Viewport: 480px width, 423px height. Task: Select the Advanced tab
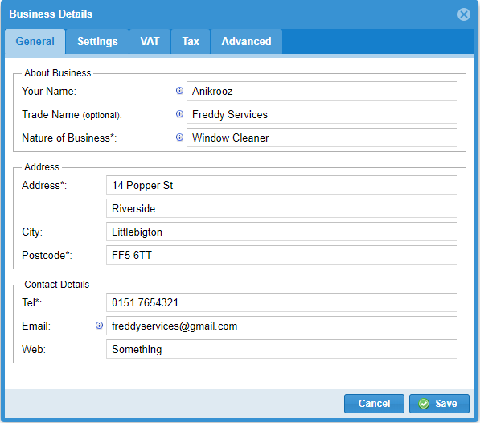pyautogui.click(x=246, y=41)
